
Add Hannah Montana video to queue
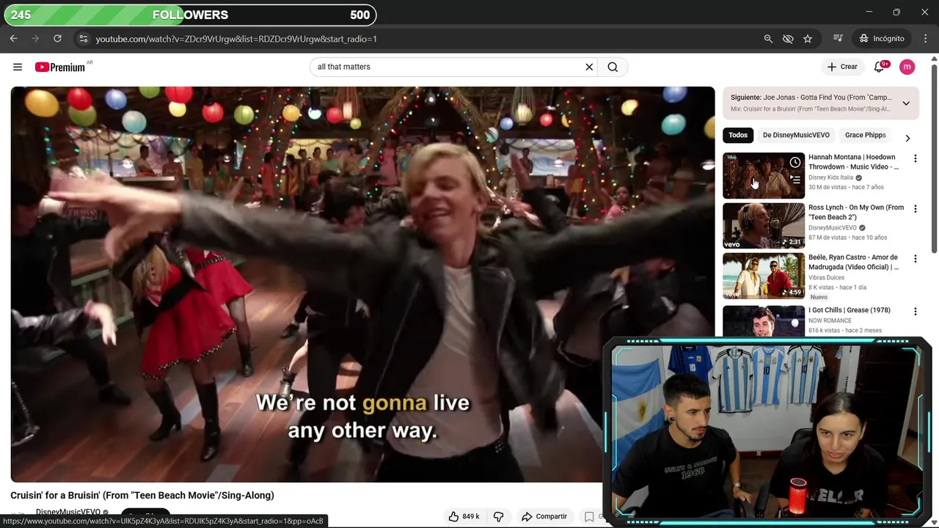[x=795, y=179]
